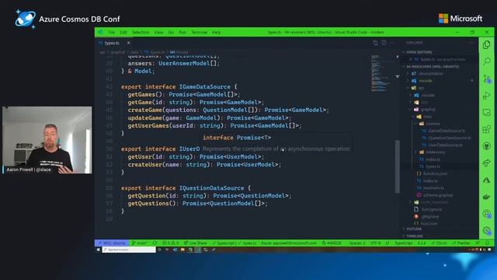
Task: Open the Terminal menu
Action: [199, 33]
